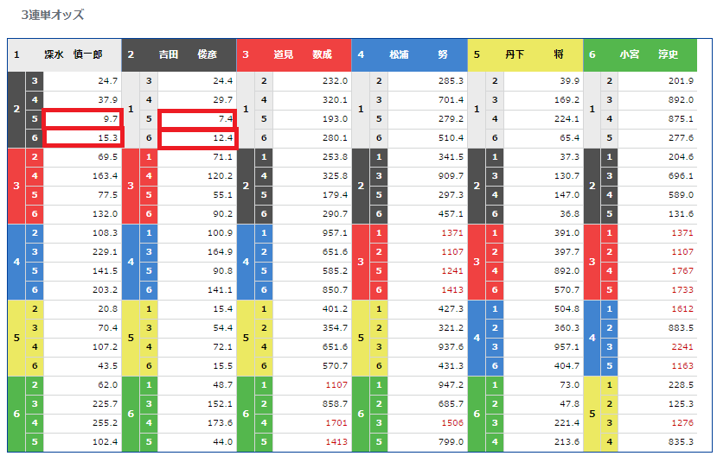
Task: Click the 193.0 odds cell
Action: pyautogui.click(x=312, y=118)
